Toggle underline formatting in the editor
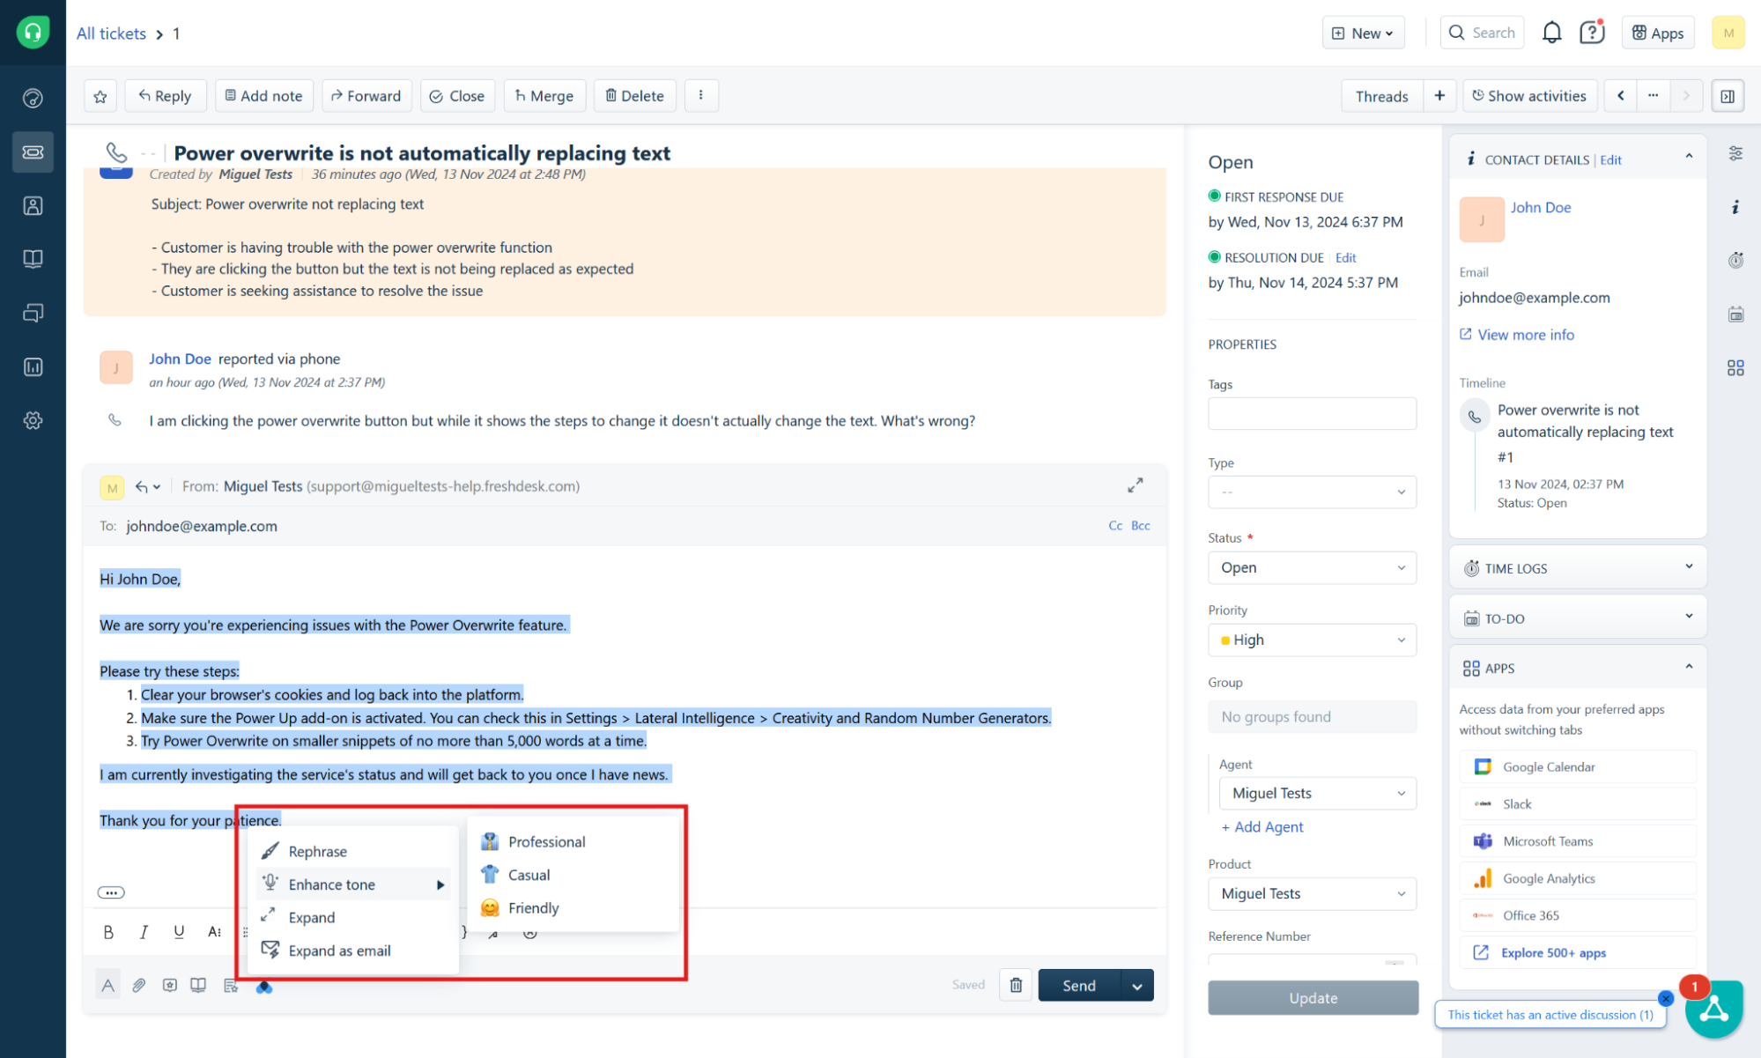1761x1058 pixels. 179,931
